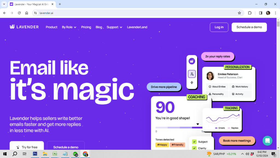This screenshot has height=158, width=280.
Task: Open the Chrome extensions puzzle icon
Action: pos(250,13)
